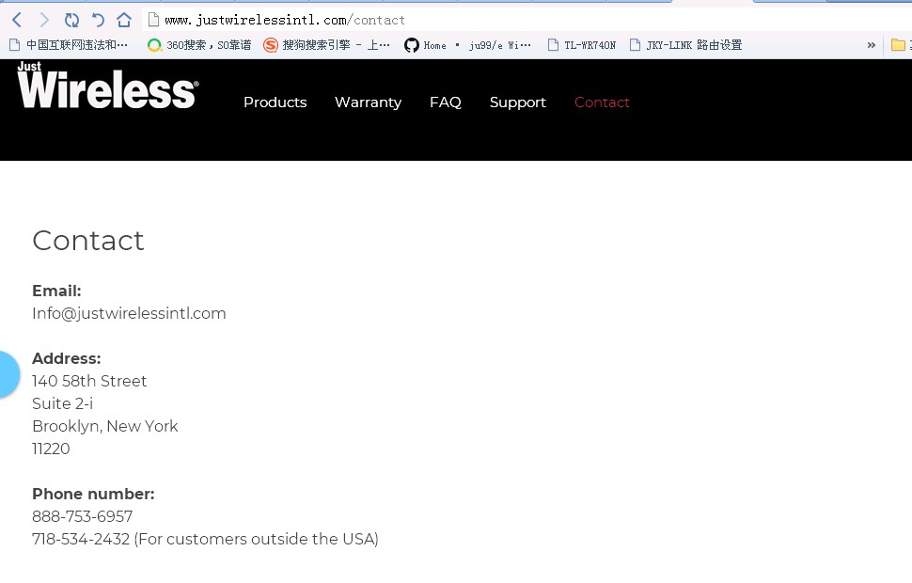912x583 pixels.
Task: Open the GitHub Home ju99/e bookmark
Action: (467, 45)
